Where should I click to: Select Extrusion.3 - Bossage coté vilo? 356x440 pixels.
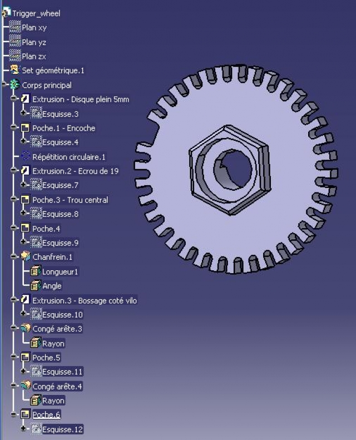point(85,300)
